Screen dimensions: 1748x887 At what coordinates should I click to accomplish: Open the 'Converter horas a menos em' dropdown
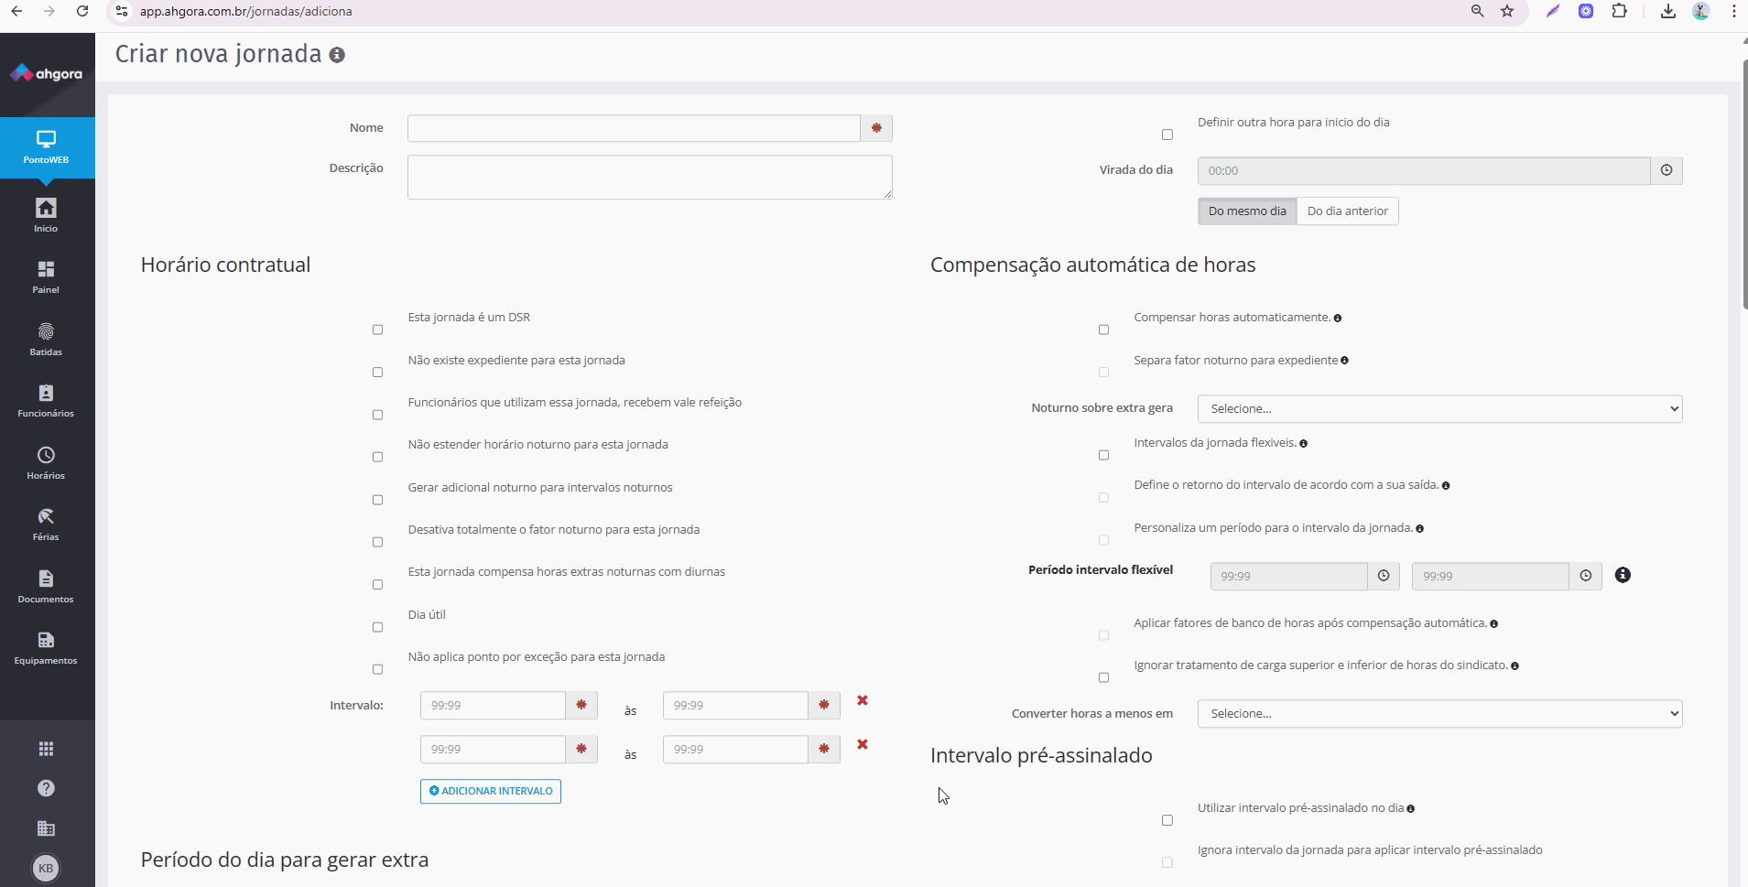tap(1439, 713)
